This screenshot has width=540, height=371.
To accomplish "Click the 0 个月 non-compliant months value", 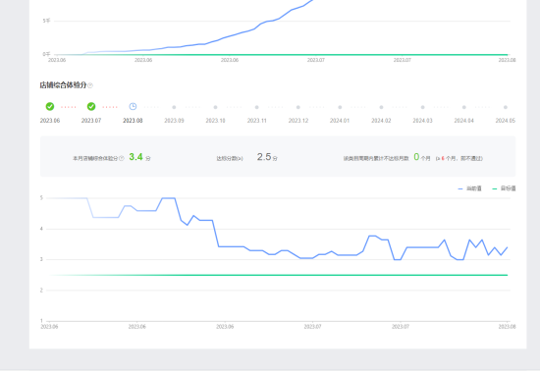I will [x=422, y=157].
